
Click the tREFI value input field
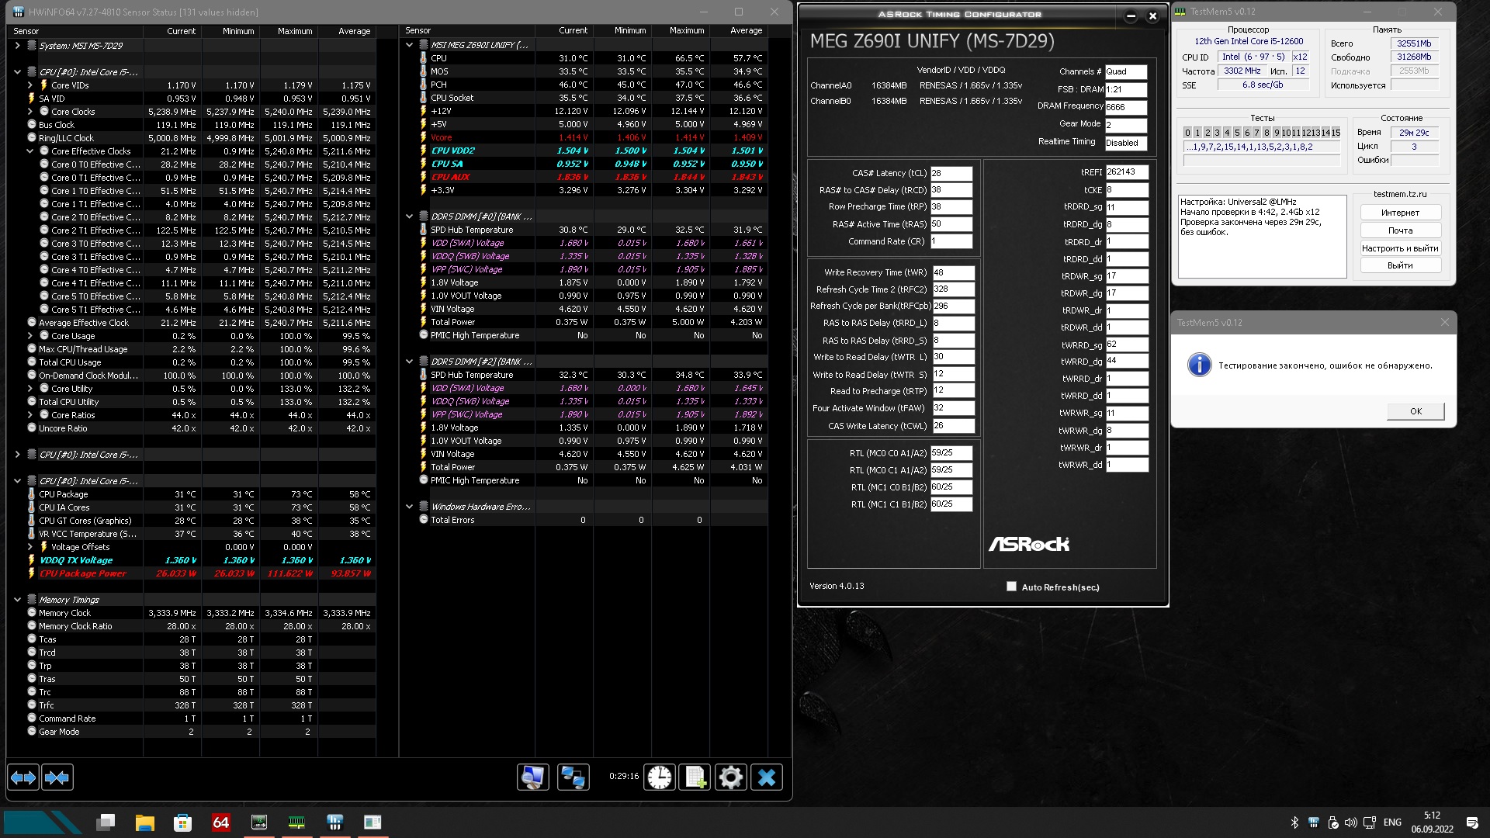pos(1126,172)
